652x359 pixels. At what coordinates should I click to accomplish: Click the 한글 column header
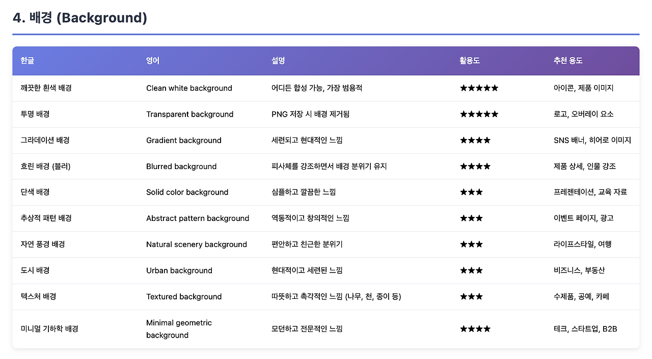(28, 61)
